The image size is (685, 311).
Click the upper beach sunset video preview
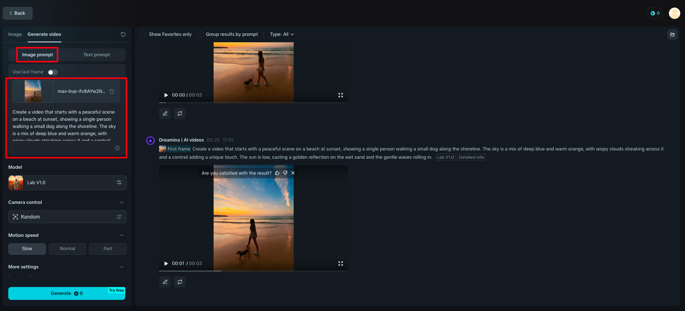(x=253, y=72)
